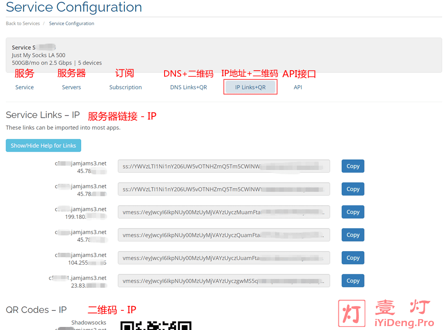This screenshot has height=330, width=447.
Task: Click the 'QR Codes – IP' heading
Action: click(x=36, y=310)
